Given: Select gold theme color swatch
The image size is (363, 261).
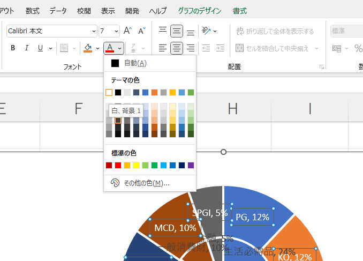Looking at the screenshot, I should [x=172, y=93].
